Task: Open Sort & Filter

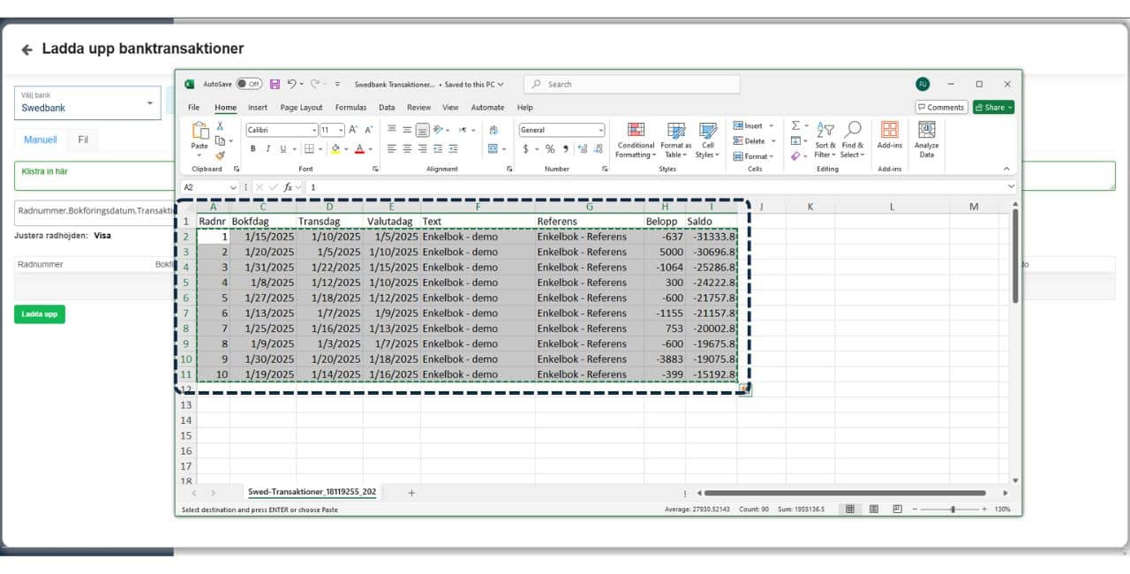Action: (825, 140)
